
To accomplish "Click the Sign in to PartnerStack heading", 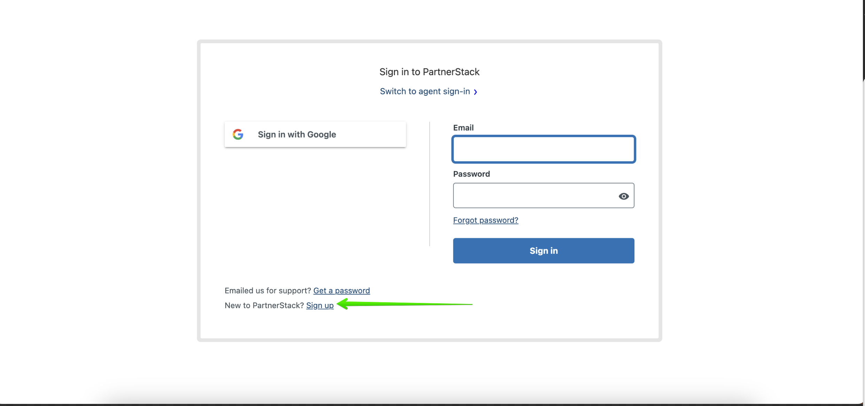I will (x=429, y=72).
